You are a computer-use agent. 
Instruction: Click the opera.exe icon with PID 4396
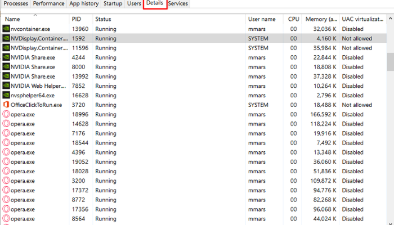6,152
